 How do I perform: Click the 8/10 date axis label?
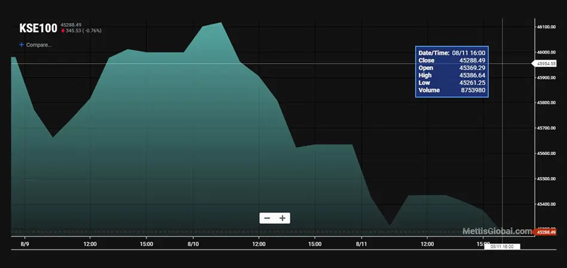coord(193,244)
